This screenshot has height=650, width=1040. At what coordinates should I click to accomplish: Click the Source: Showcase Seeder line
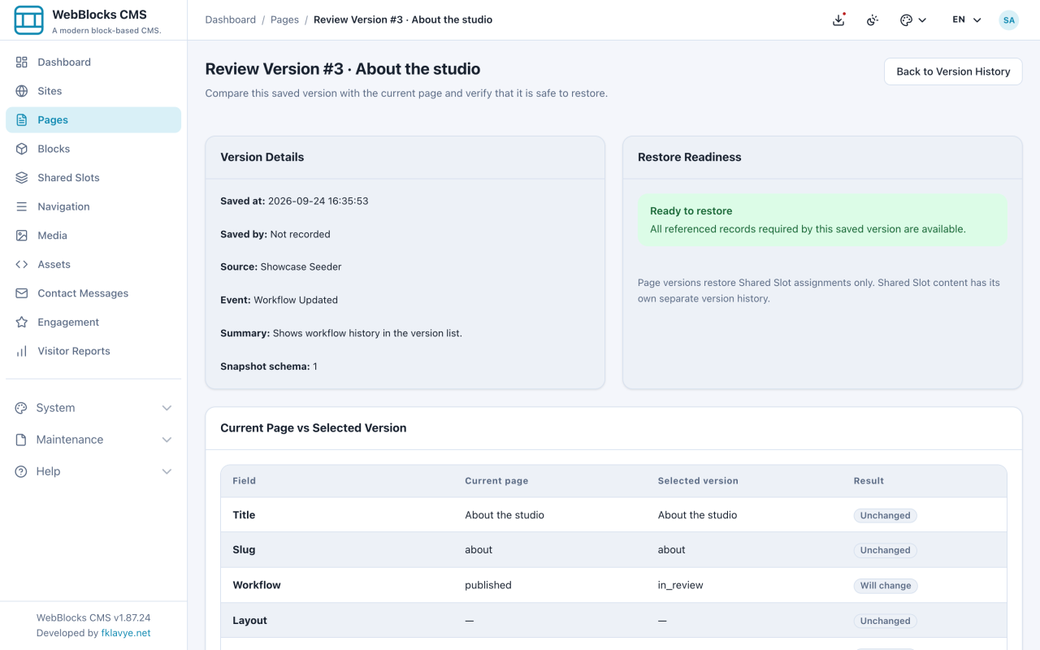[x=281, y=266]
